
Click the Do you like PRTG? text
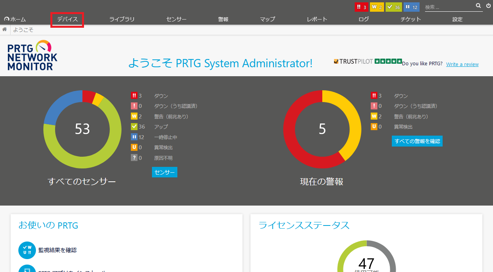(422, 64)
